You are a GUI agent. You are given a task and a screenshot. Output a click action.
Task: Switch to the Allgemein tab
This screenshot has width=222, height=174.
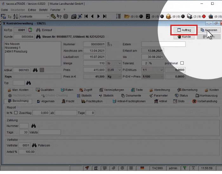pyautogui.click(x=46, y=101)
